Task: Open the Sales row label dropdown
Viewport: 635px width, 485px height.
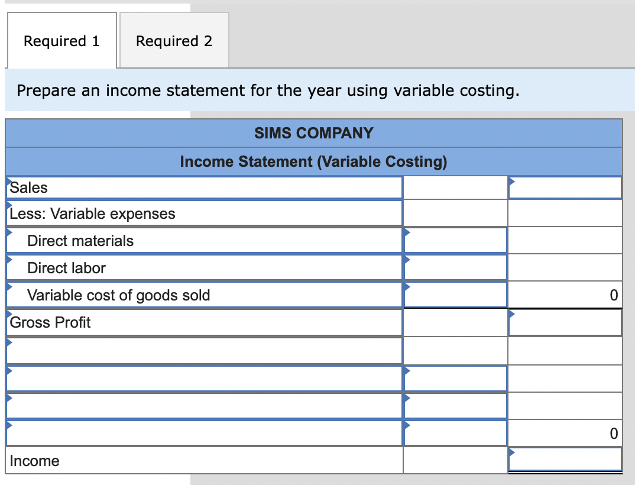Action: coord(204,187)
